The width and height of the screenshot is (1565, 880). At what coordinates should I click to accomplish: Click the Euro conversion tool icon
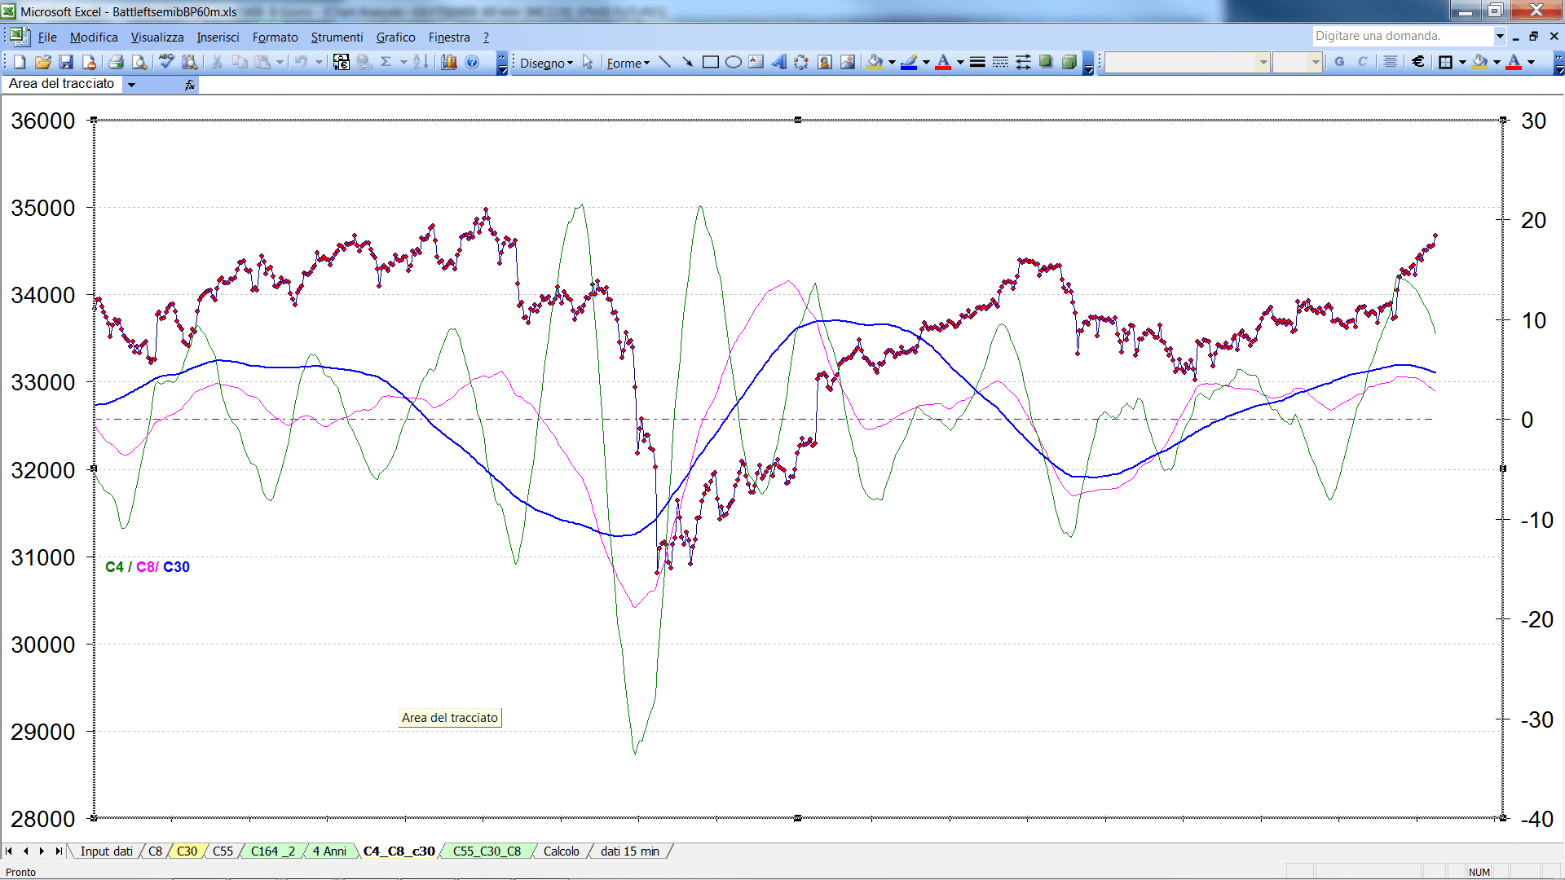[342, 62]
